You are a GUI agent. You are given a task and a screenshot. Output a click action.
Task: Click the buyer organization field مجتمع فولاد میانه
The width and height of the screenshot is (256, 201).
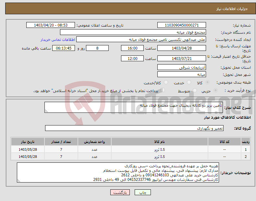click(133, 32)
